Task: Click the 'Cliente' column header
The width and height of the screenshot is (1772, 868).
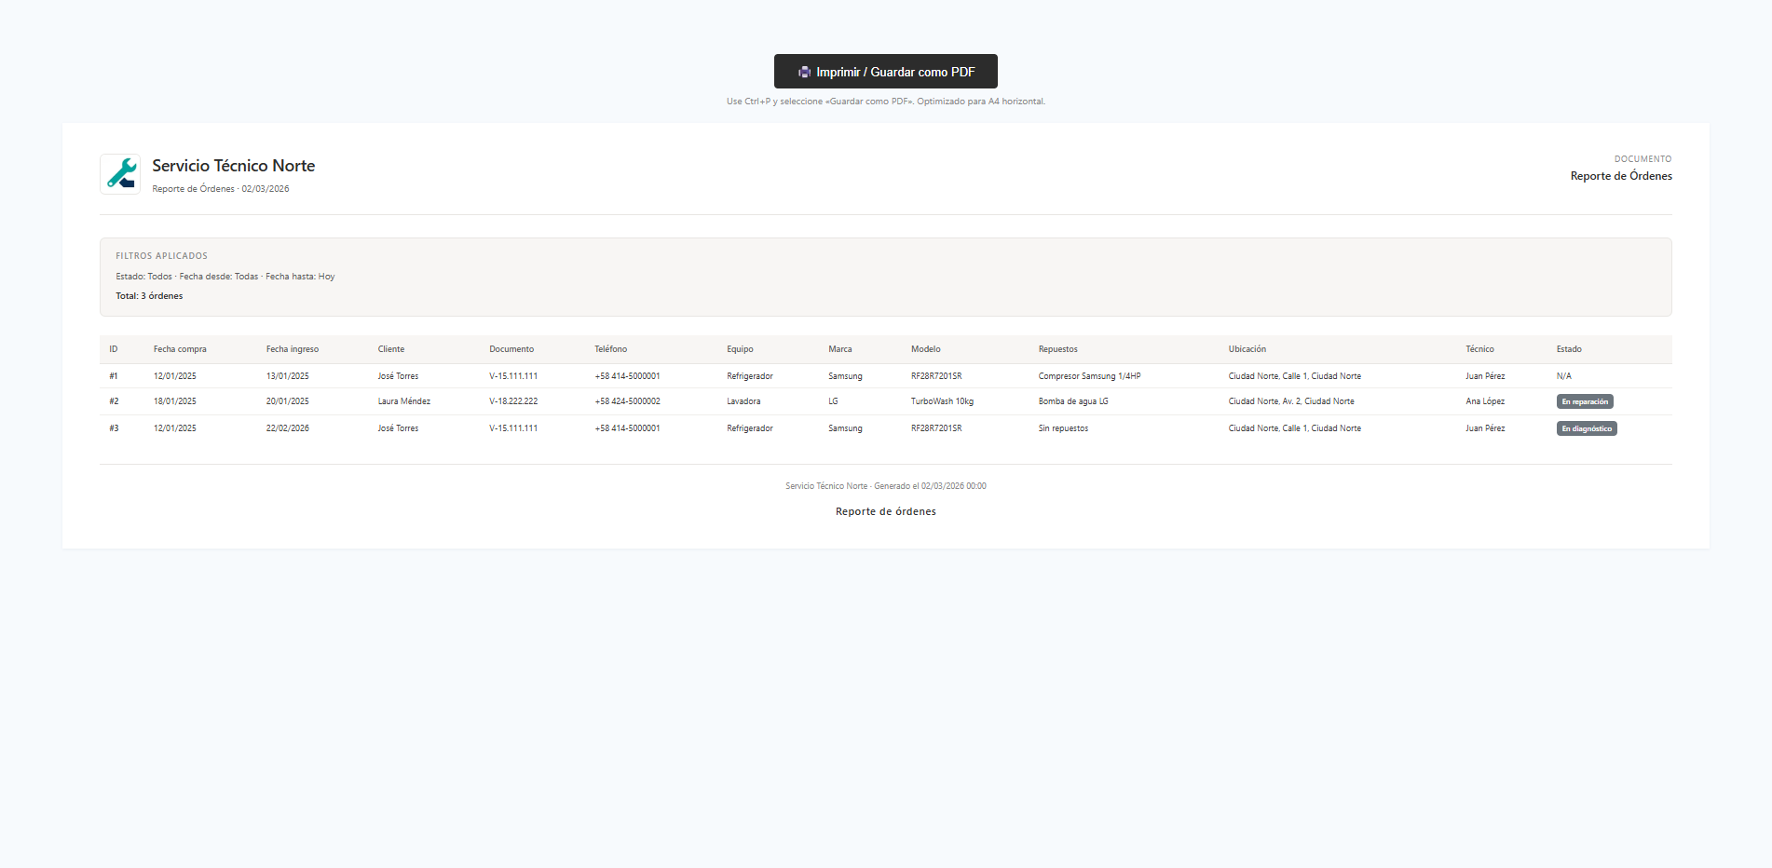Action: 391,349
